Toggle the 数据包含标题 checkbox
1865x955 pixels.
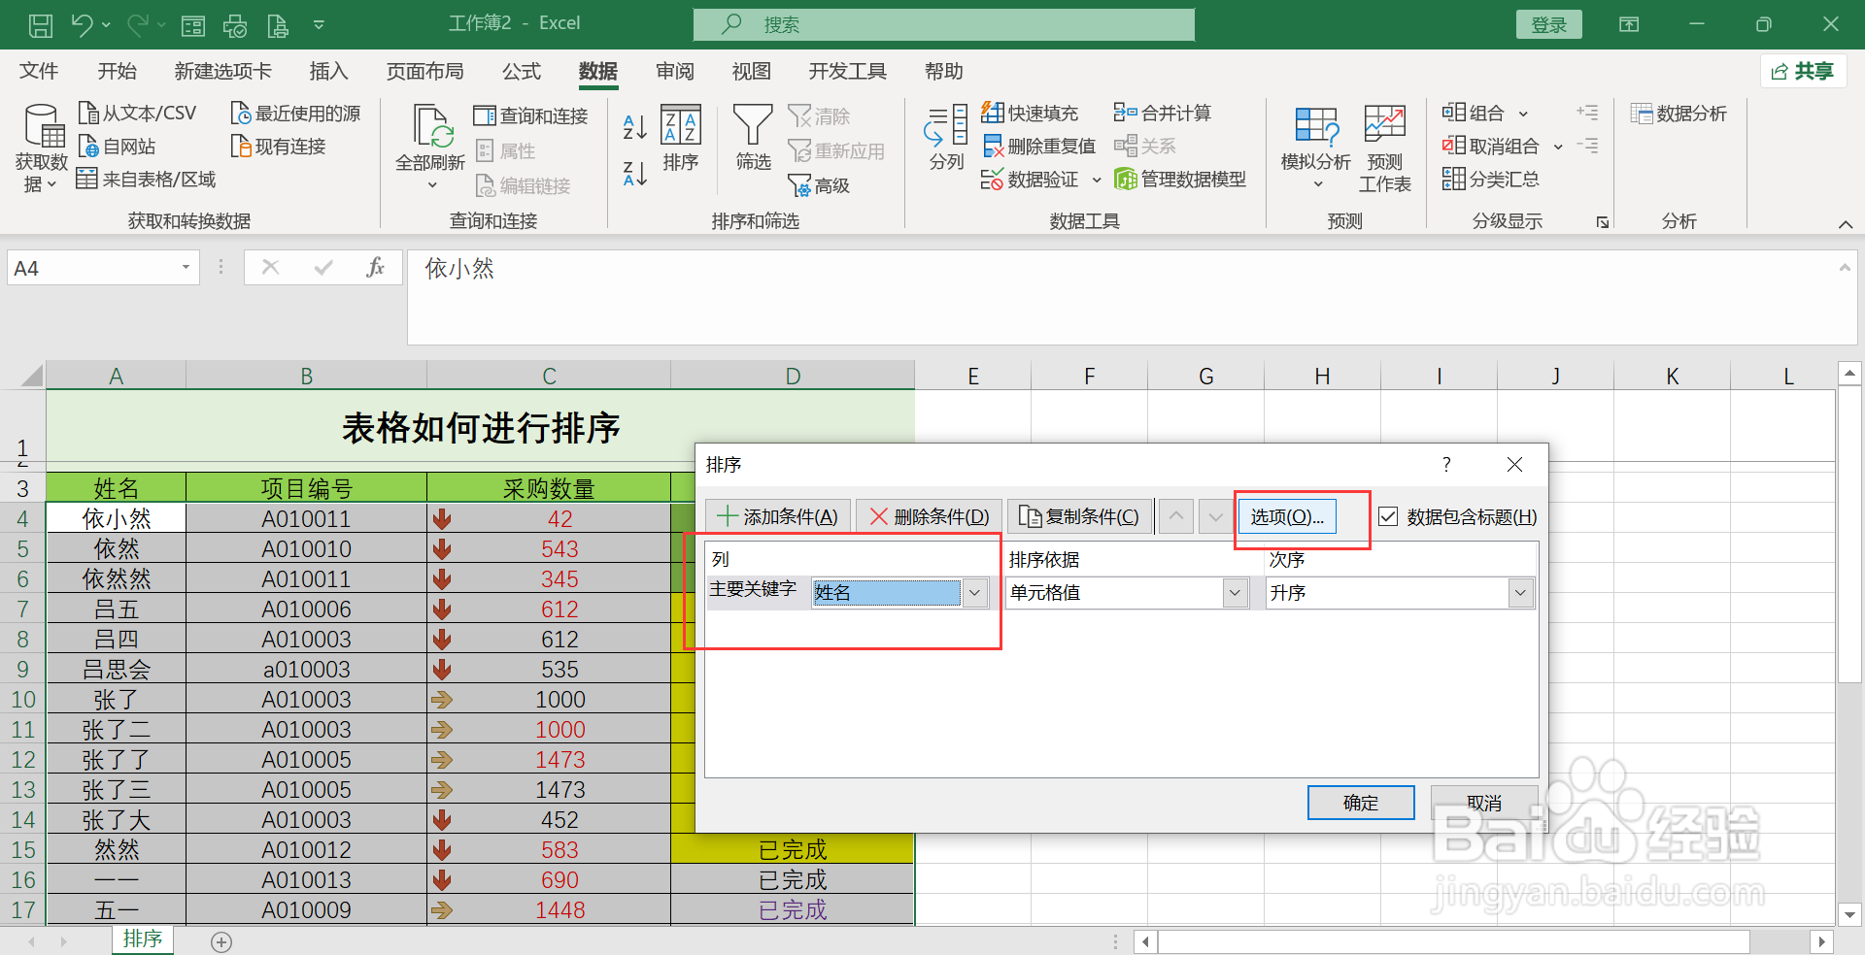click(x=1390, y=516)
